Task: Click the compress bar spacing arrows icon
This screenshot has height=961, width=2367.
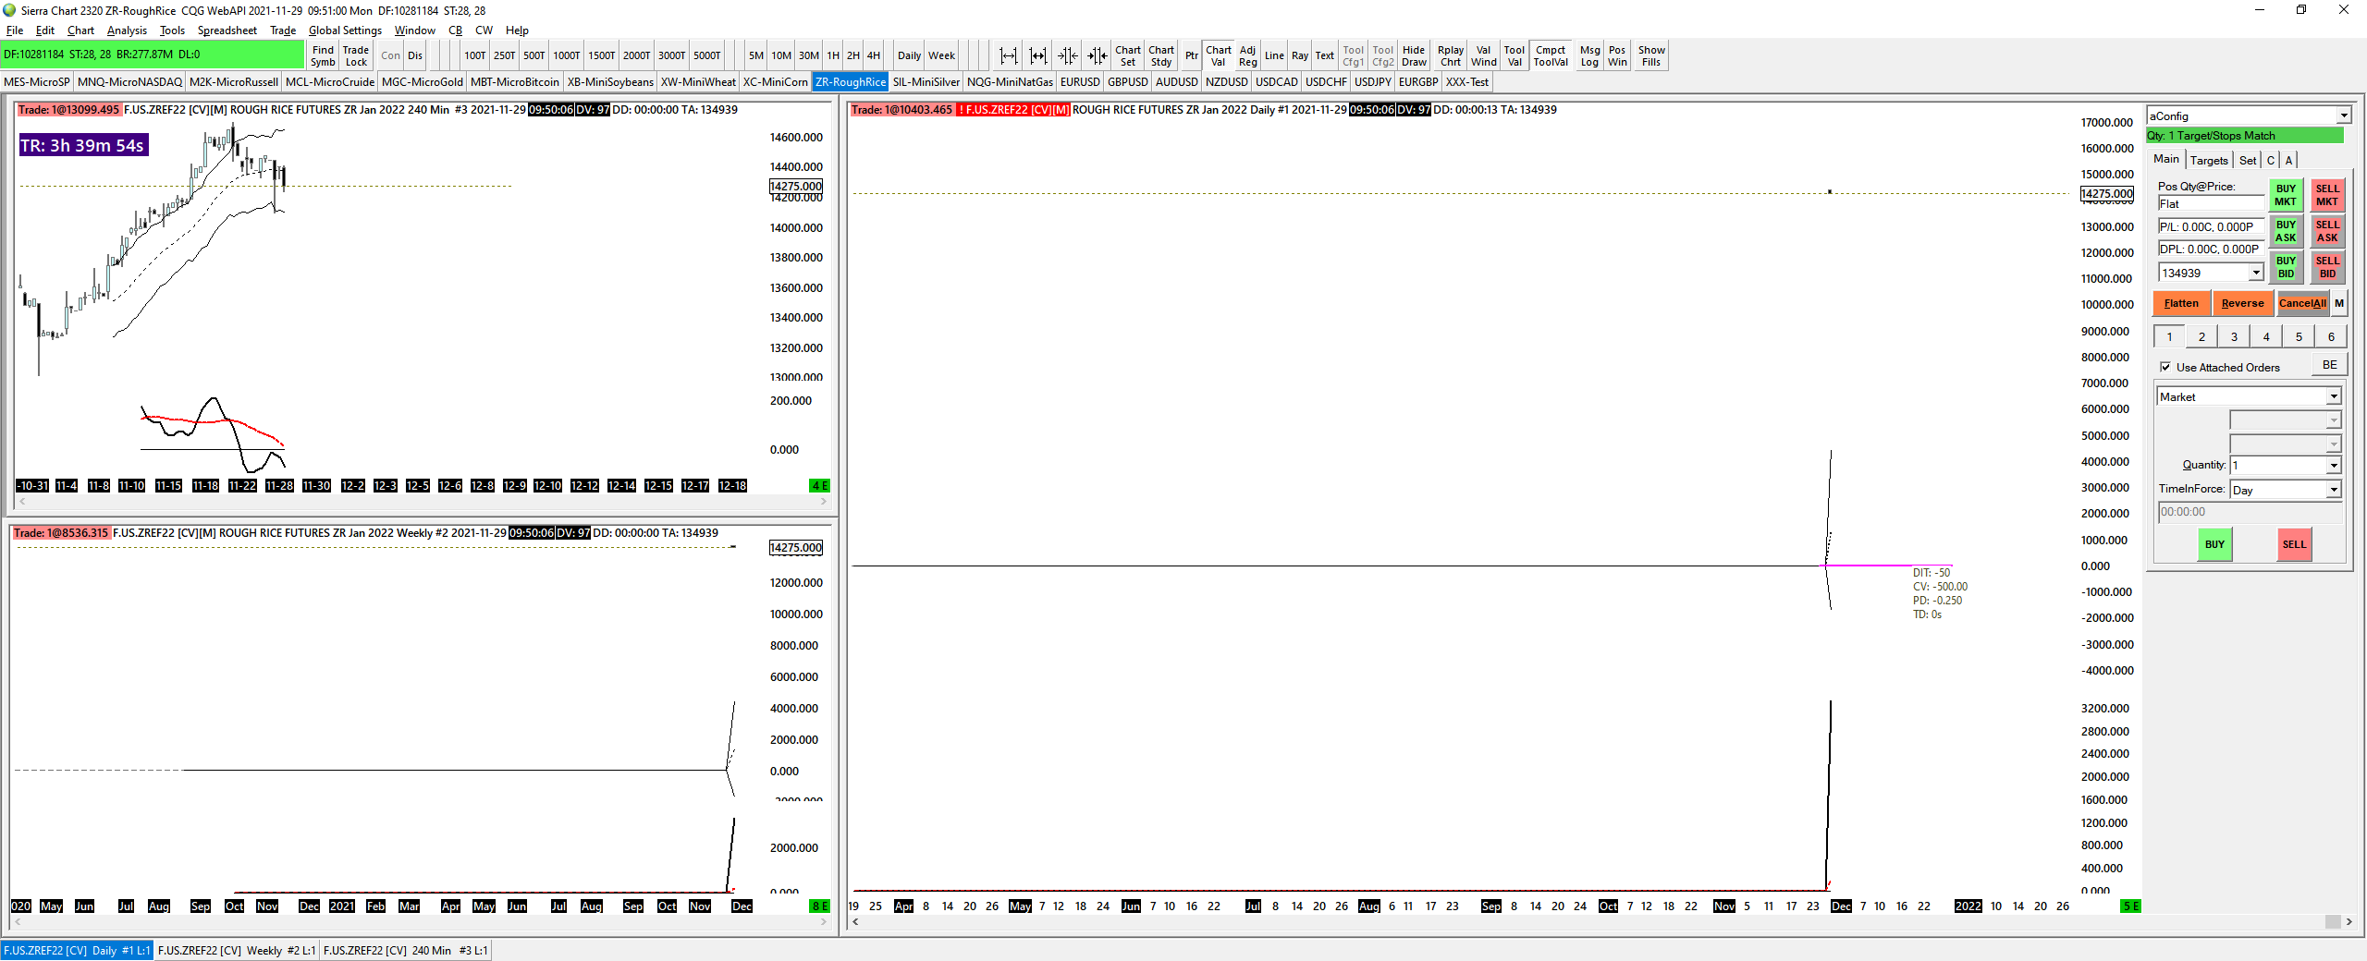Action: click(1068, 56)
